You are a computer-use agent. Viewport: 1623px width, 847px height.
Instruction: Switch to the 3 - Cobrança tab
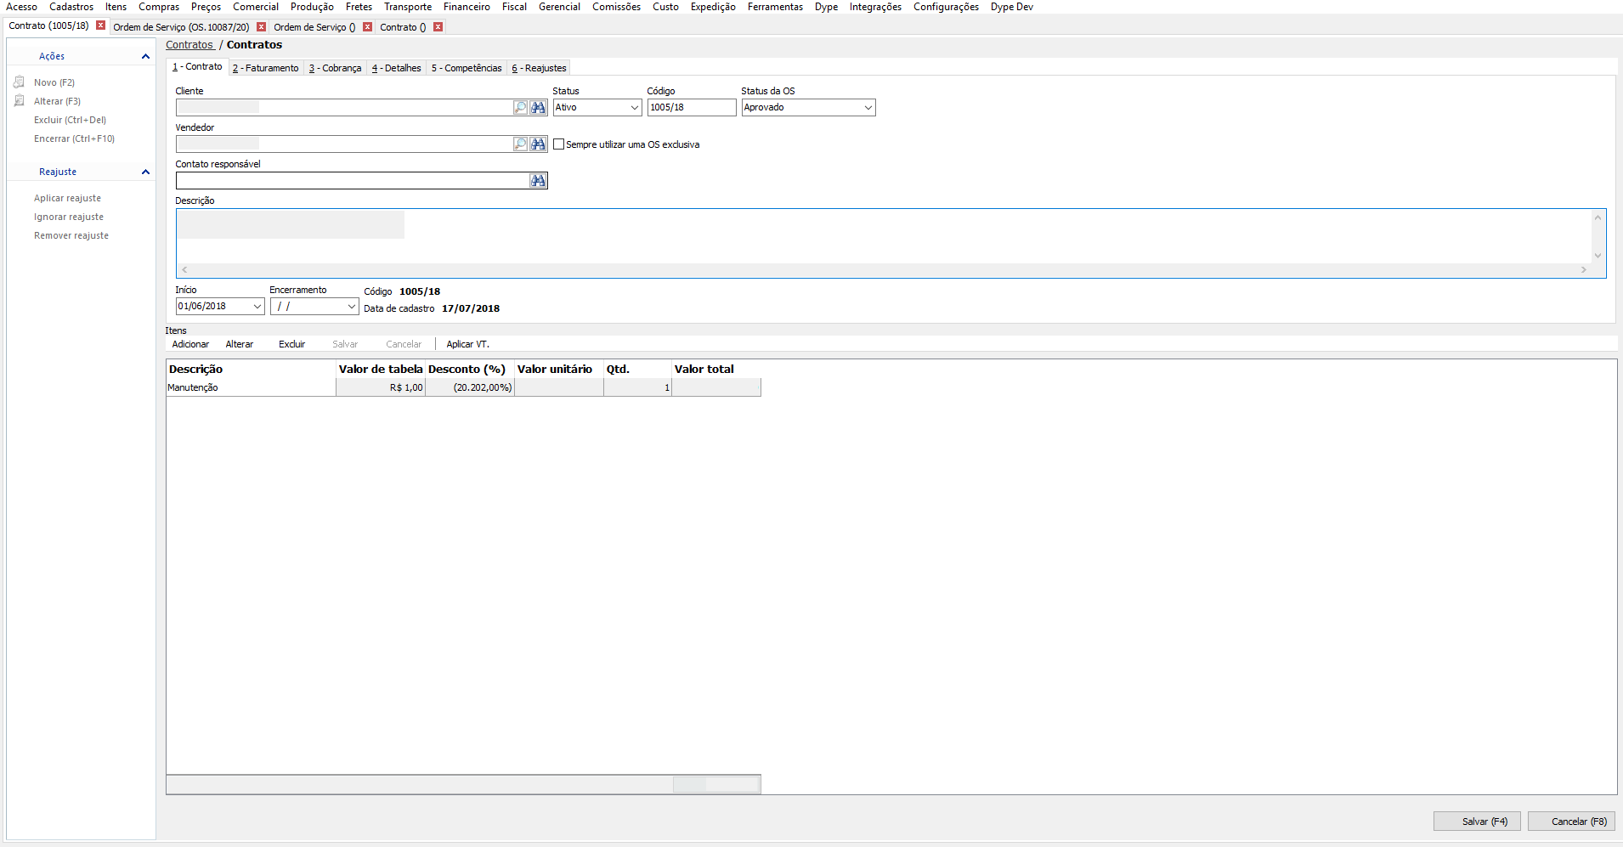pyautogui.click(x=335, y=68)
